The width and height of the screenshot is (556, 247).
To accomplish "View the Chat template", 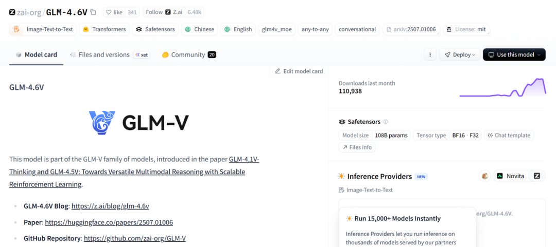I will (509, 136).
